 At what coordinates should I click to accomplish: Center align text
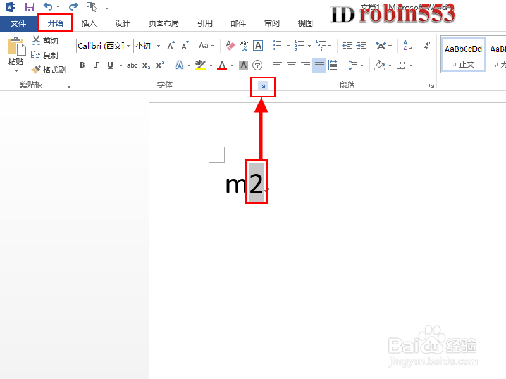click(292, 66)
